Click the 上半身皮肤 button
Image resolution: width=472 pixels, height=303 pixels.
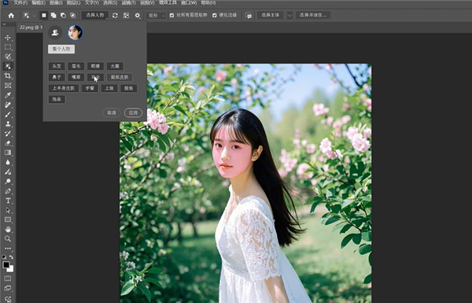(x=64, y=88)
